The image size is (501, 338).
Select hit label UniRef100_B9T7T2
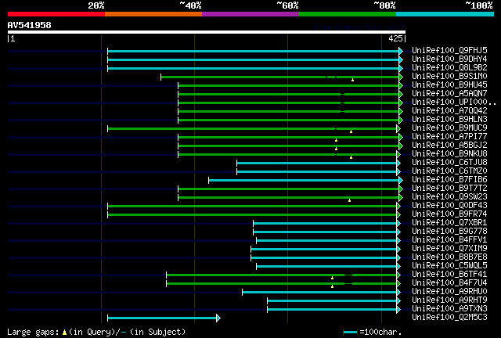point(449,188)
